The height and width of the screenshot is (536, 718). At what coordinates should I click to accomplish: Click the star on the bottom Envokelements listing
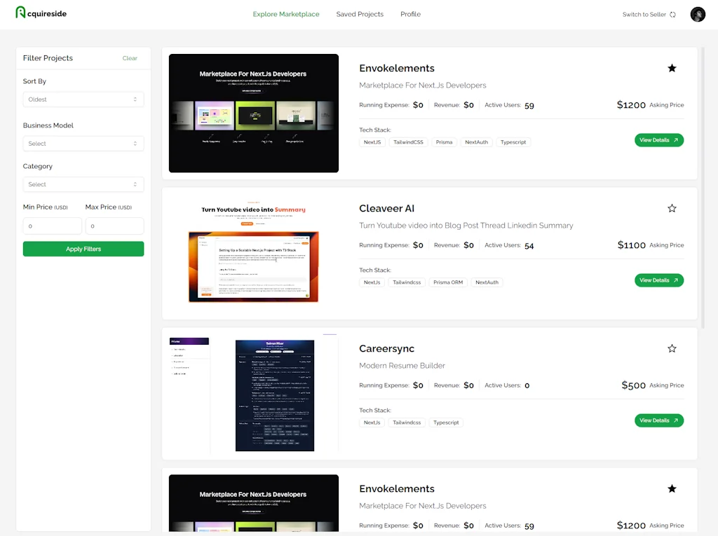672,488
